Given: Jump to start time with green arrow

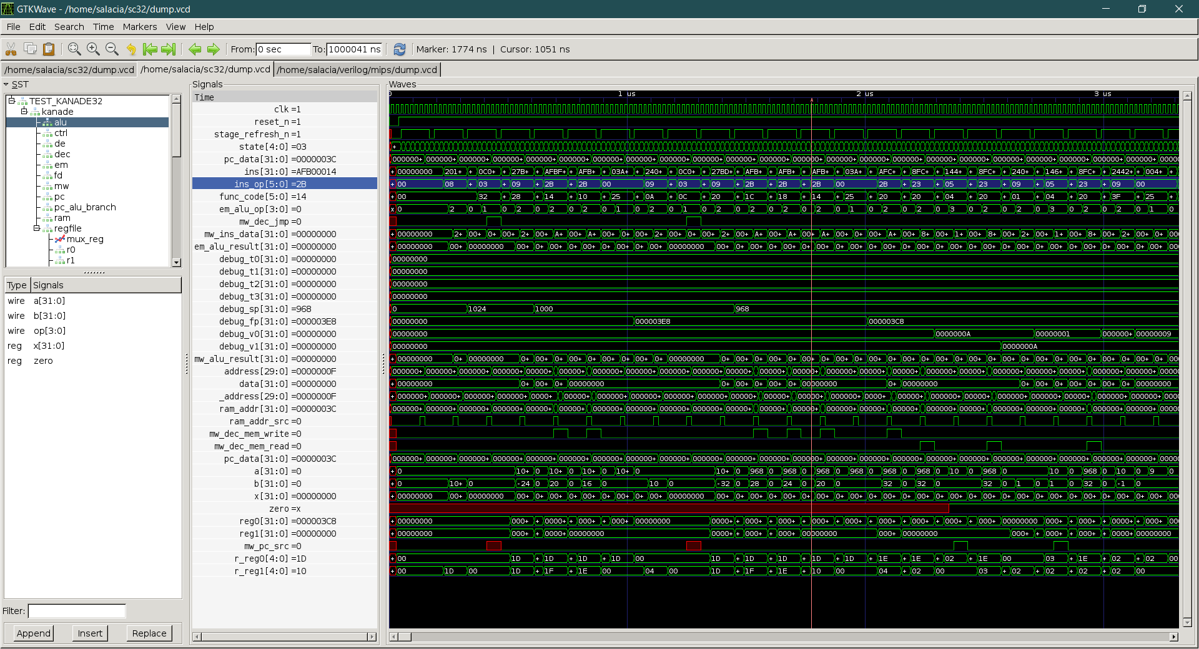Looking at the screenshot, I should click(x=150, y=49).
